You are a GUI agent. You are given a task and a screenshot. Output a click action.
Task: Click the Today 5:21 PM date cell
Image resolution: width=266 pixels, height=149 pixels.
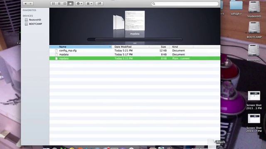pos(123,50)
